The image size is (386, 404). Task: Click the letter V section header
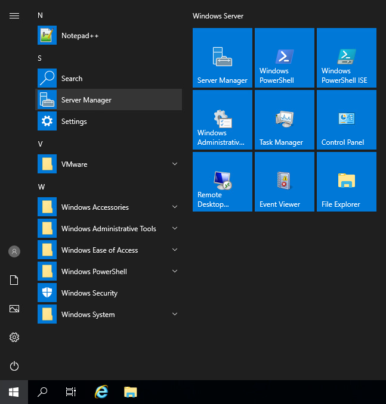(x=40, y=144)
